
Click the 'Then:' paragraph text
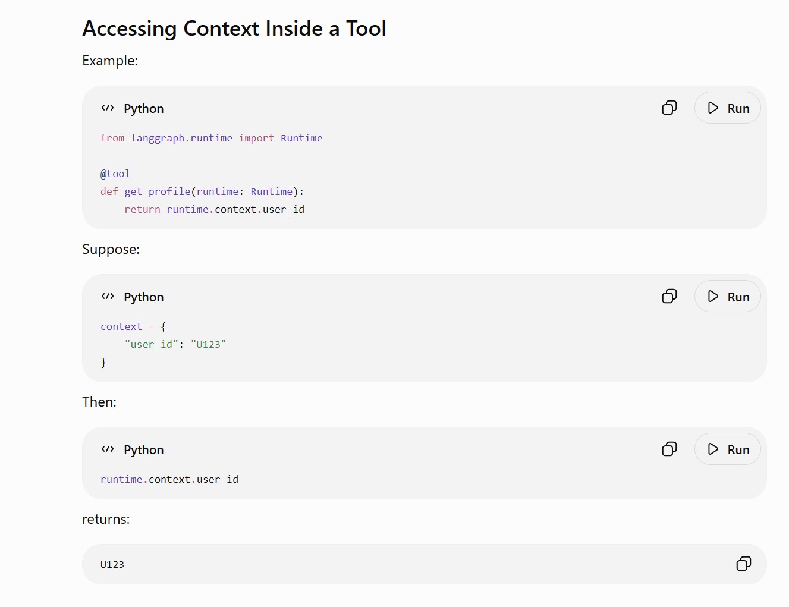(99, 402)
